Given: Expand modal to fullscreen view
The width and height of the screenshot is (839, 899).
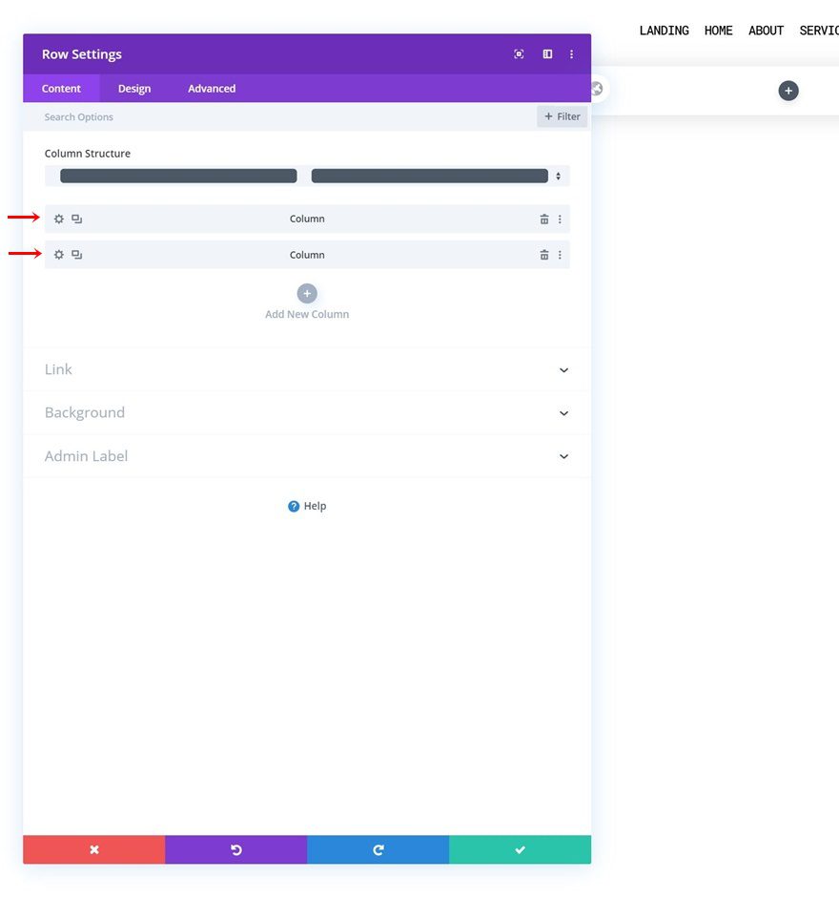Looking at the screenshot, I should (x=519, y=54).
